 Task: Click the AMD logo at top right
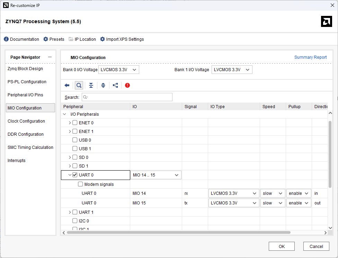point(326,21)
